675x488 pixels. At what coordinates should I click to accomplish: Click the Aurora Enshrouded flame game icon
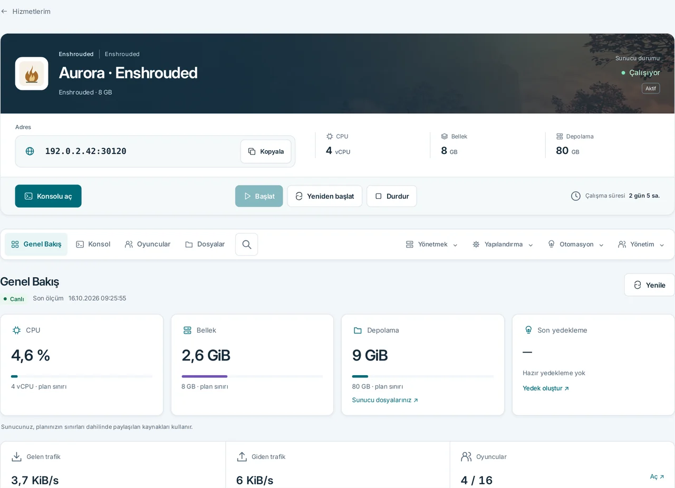pyautogui.click(x=32, y=74)
